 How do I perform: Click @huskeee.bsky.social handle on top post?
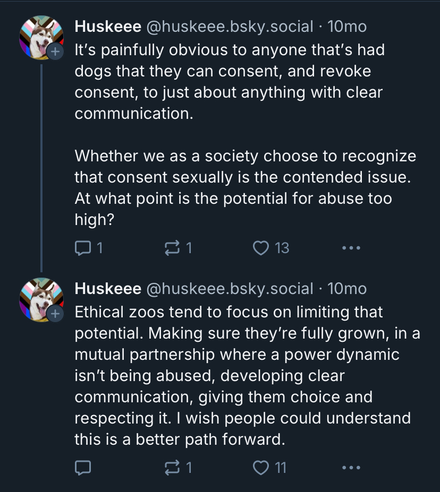point(229,26)
